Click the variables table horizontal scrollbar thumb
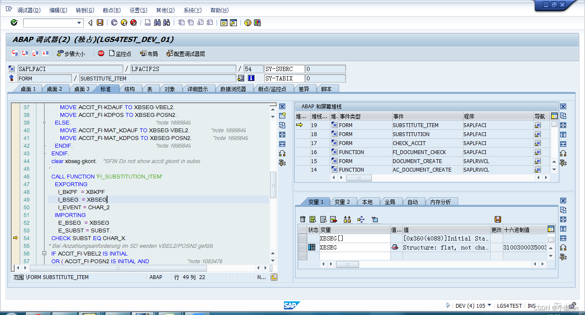The image size is (585, 315). click(x=347, y=264)
